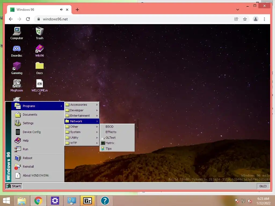Open File Explorer from the taskbar

tap(22, 201)
